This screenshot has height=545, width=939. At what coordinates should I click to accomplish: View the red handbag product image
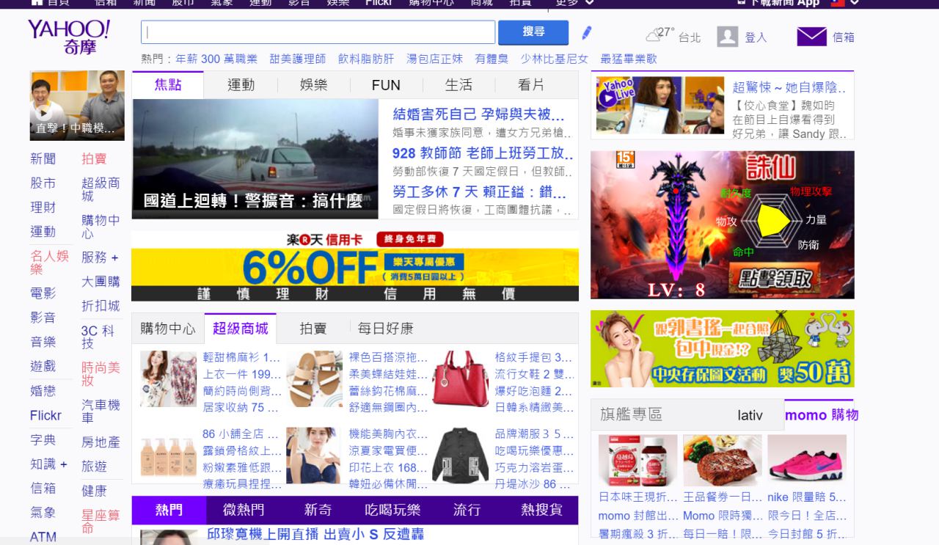460,379
